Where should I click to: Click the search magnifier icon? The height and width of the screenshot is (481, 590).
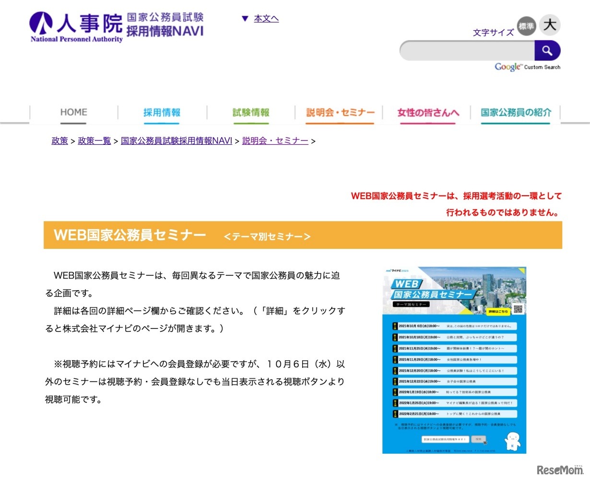pyautogui.click(x=547, y=50)
